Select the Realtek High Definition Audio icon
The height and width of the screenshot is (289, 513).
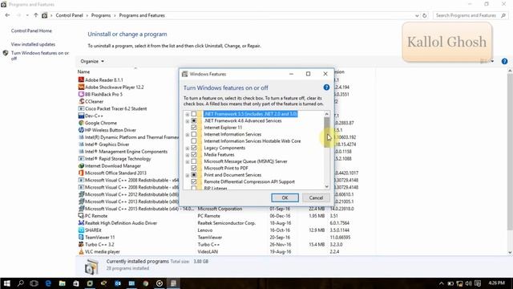tap(81, 223)
